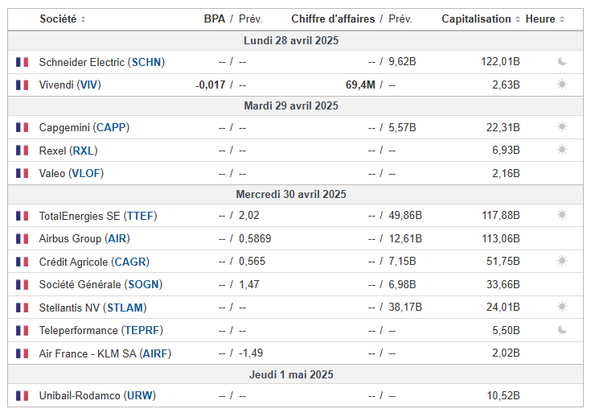Image resolution: width=591 pixels, height=413 pixels.
Task: Click the sun icon in Vivendi row
Action: (562, 84)
